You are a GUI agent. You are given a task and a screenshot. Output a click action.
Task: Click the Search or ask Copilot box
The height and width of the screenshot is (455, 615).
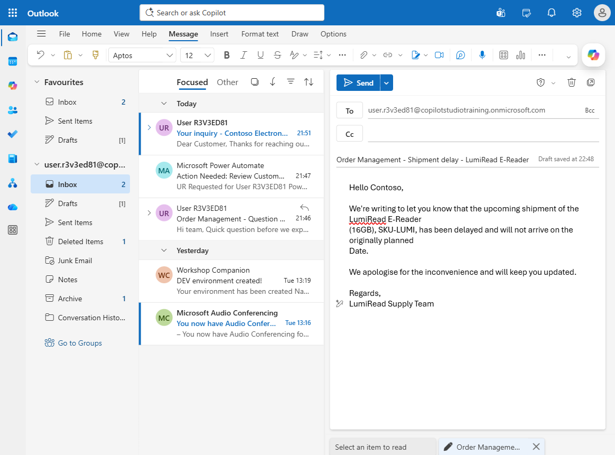[x=232, y=13]
